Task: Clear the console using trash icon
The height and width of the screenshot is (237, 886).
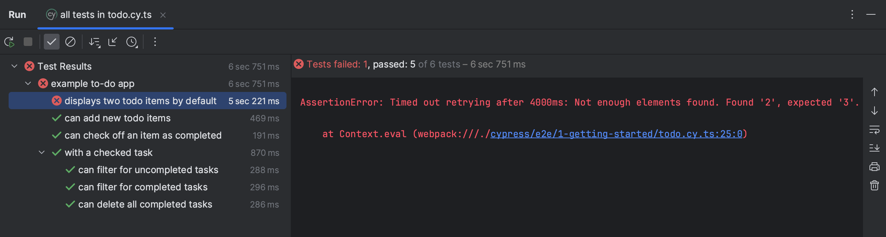Action: click(875, 185)
